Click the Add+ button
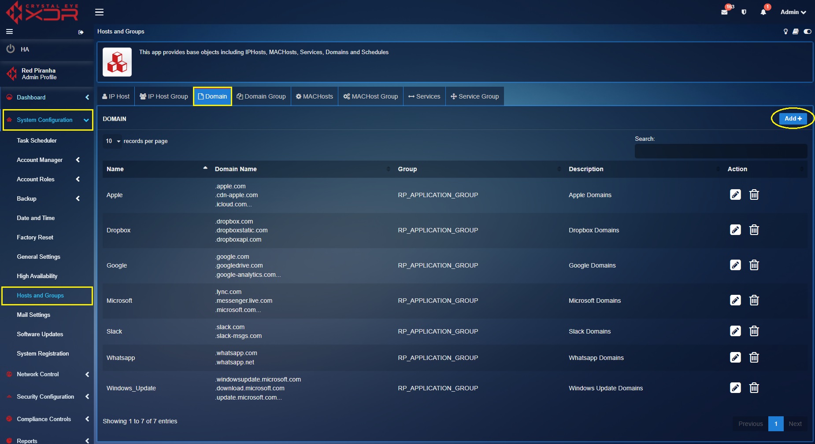The width and height of the screenshot is (815, 444). click(793, 118)
